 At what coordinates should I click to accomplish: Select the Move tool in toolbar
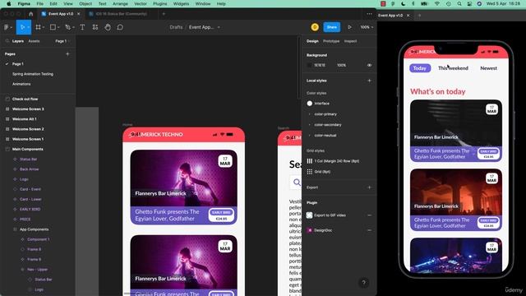point(22,27)
